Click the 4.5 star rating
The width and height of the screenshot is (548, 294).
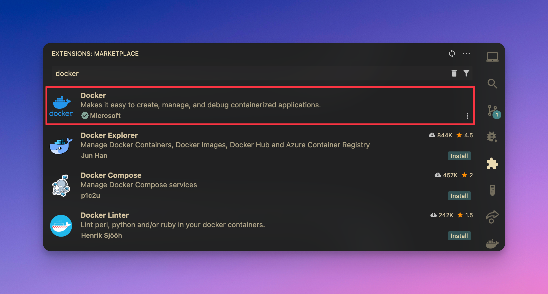(465, 135)
